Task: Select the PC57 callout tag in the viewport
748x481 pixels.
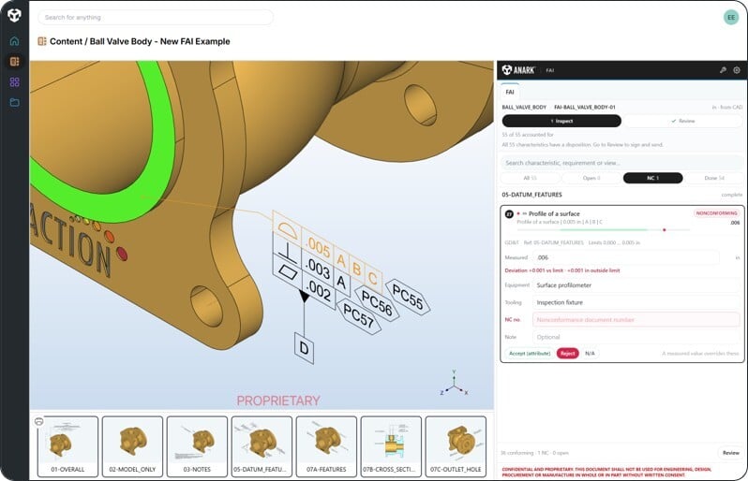Action: (x=359, y=315)
